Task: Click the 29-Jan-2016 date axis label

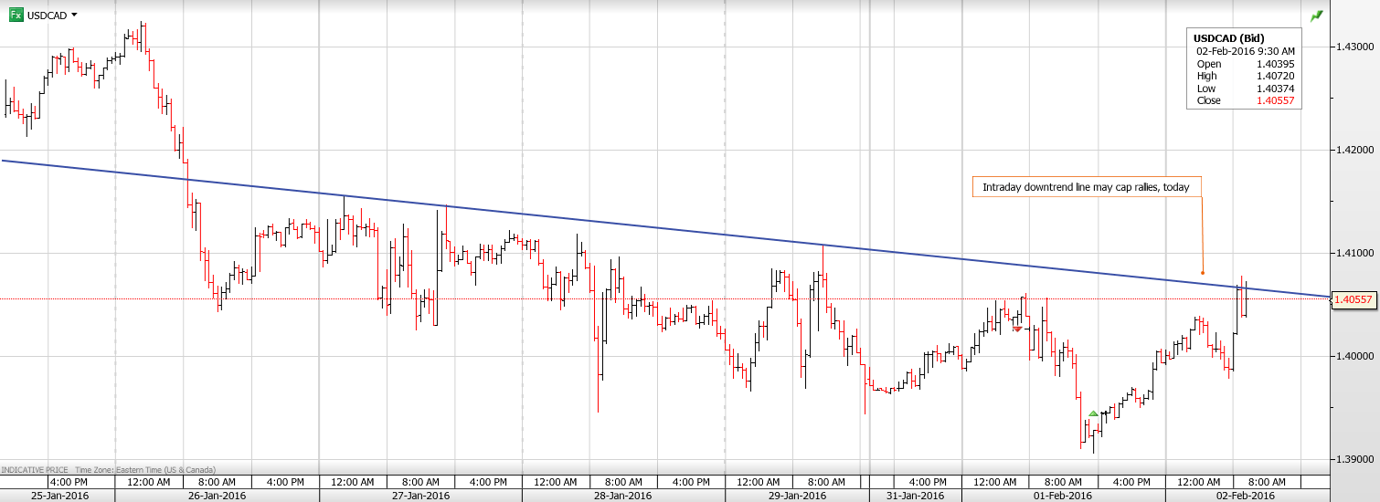Action: click(796, 495)
